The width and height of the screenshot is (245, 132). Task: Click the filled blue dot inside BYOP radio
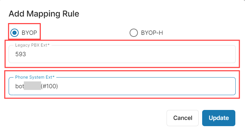15,33
